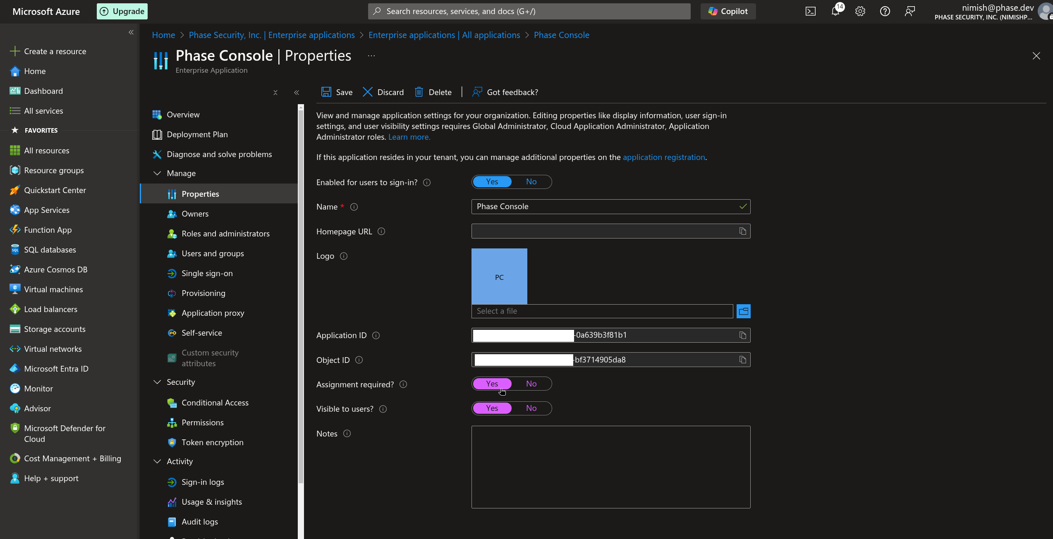Image resolution: width=1053 pixels, height=539 pixels.
Task: Focus the top search resources box
Action: (529, 11)
